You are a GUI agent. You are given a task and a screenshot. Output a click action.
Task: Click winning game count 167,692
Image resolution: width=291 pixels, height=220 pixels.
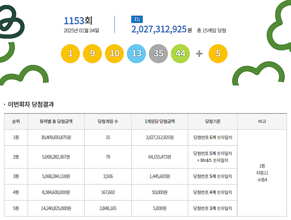click(108, 192)
